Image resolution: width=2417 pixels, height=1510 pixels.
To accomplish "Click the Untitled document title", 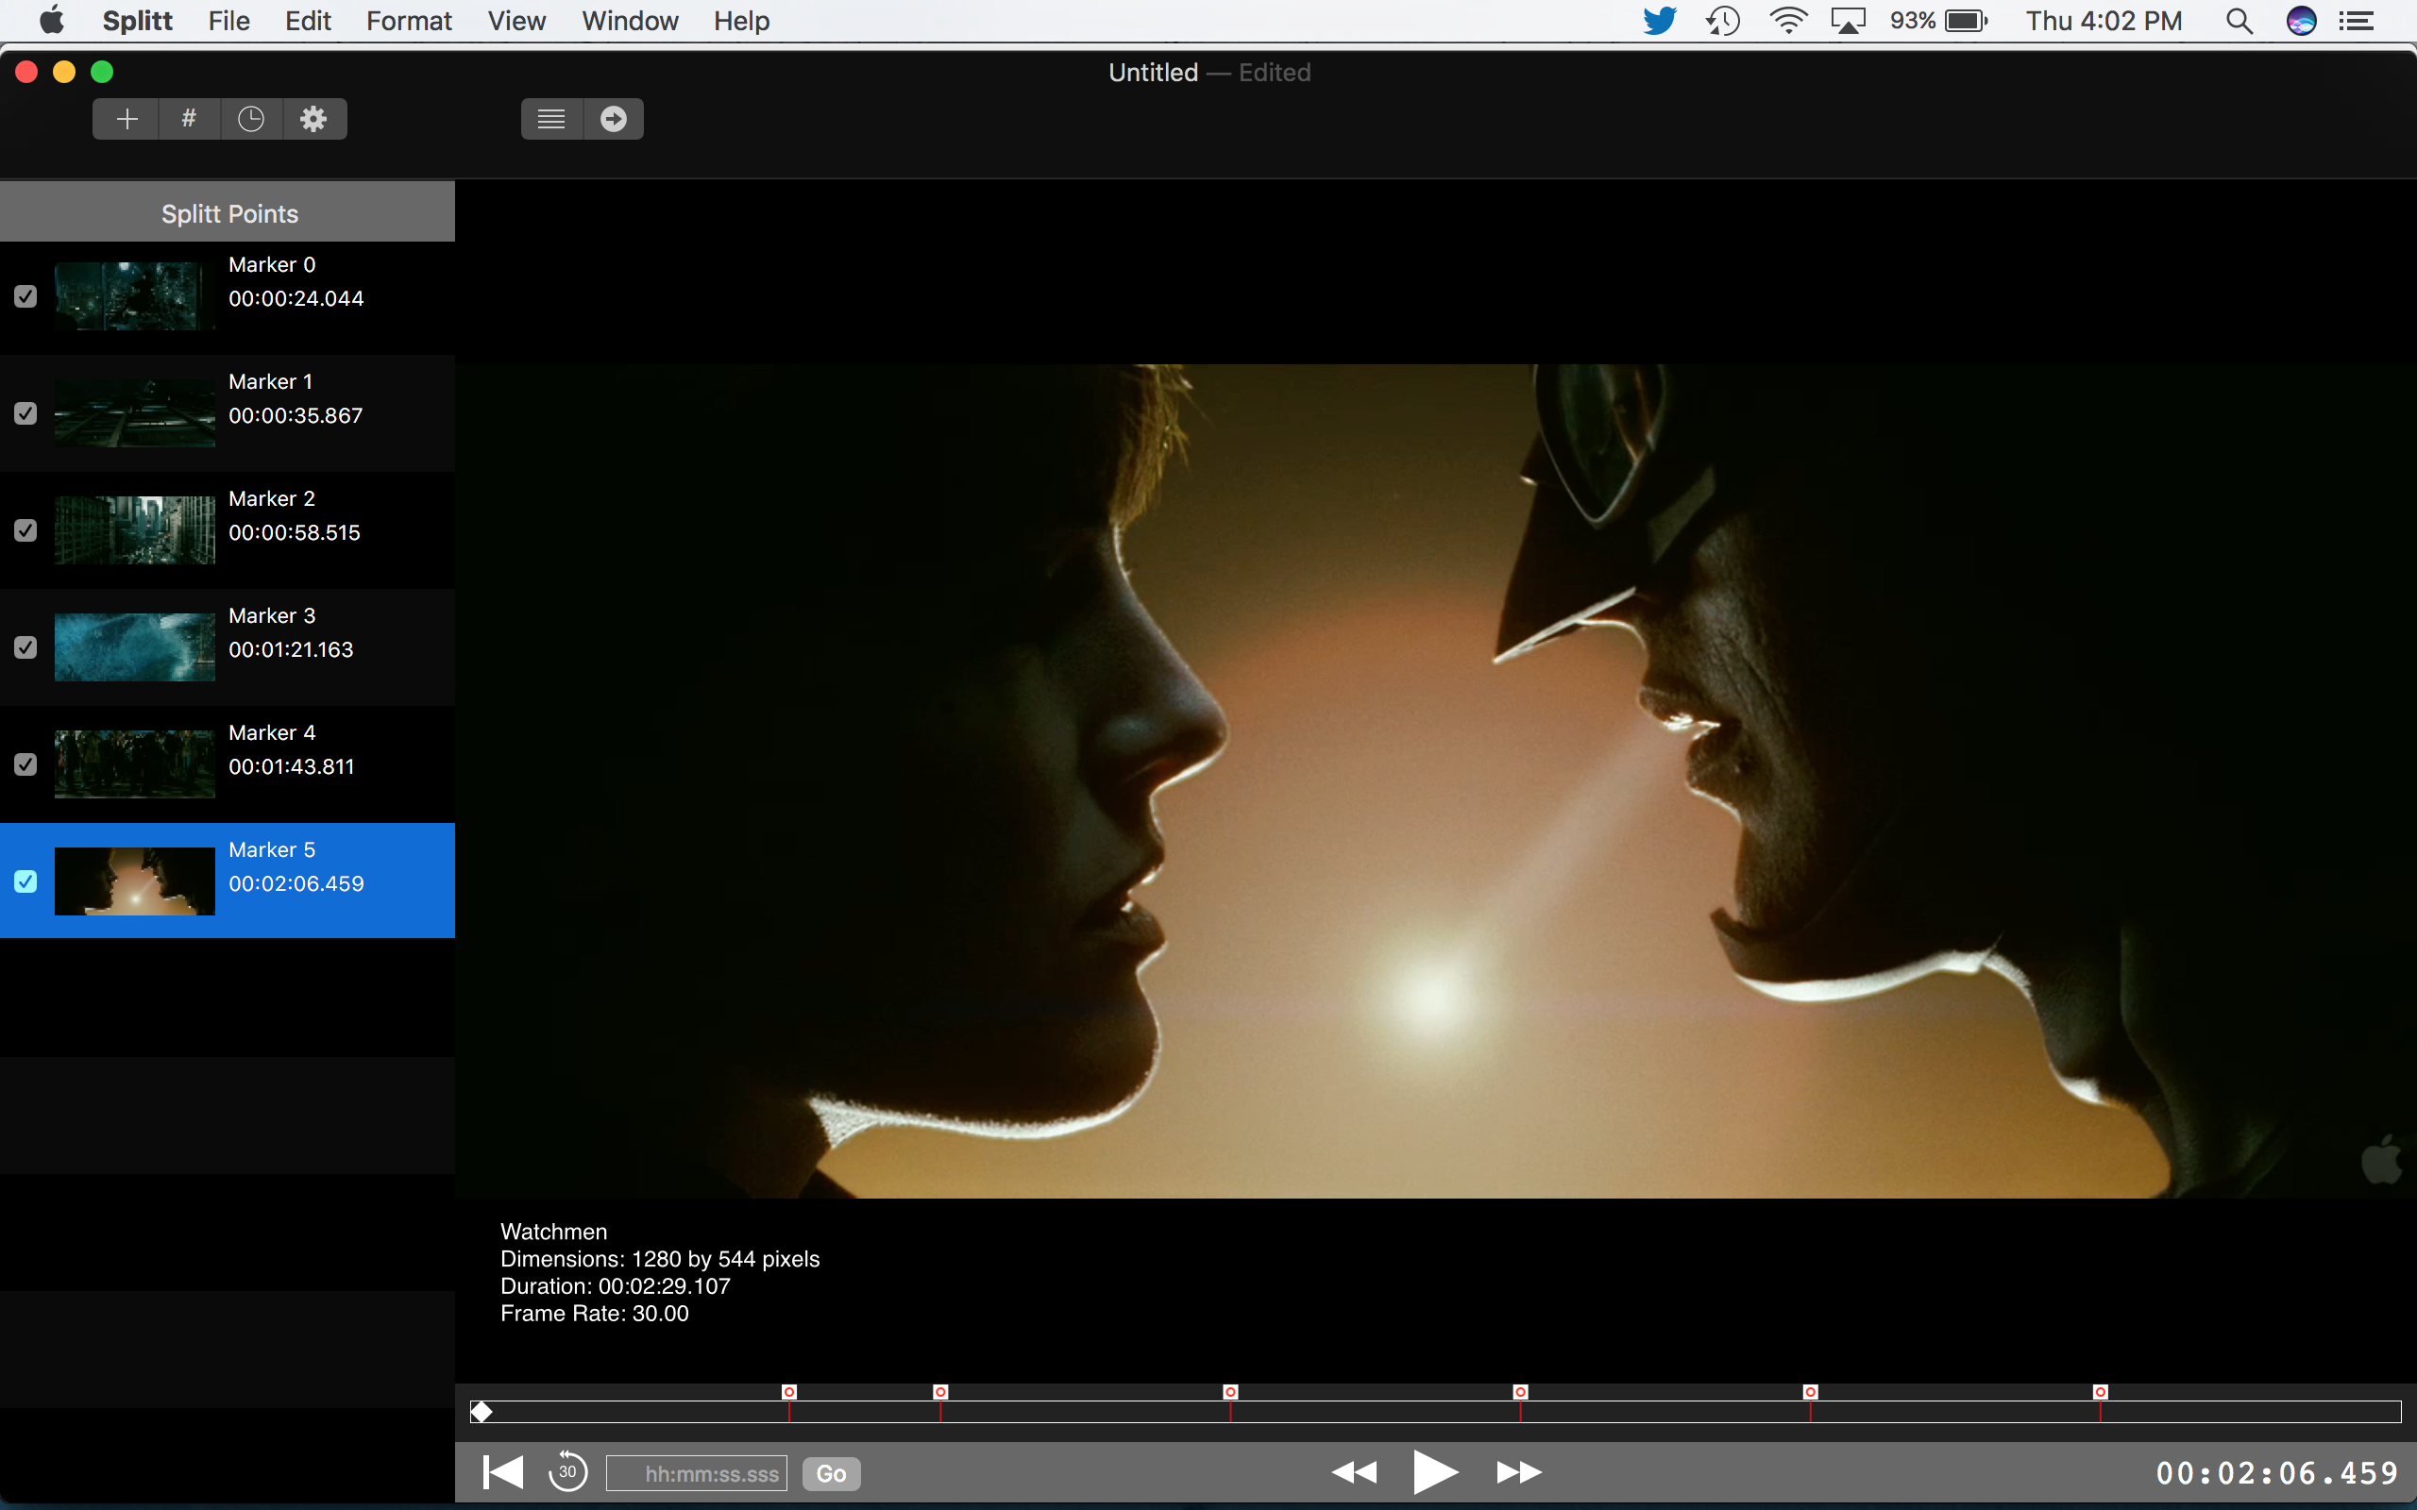I will [x=1153, y=72].
